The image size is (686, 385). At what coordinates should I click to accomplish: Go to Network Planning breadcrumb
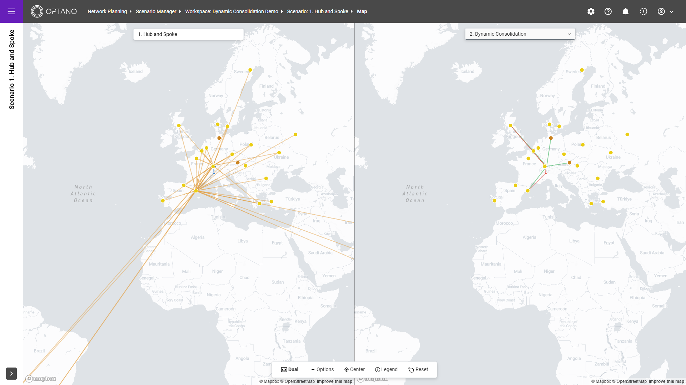107,11
